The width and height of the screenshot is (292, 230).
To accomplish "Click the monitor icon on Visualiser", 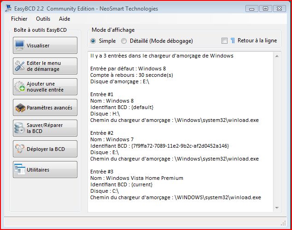I will tap(19, 46).
